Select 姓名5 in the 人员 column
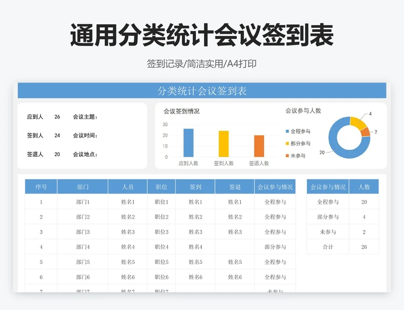Viewport: 404px width, 310px height. (128, 262)
